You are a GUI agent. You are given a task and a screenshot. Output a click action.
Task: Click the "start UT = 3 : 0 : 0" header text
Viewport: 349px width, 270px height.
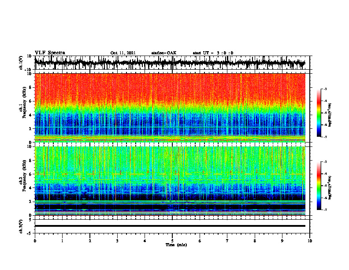[213, 53]
